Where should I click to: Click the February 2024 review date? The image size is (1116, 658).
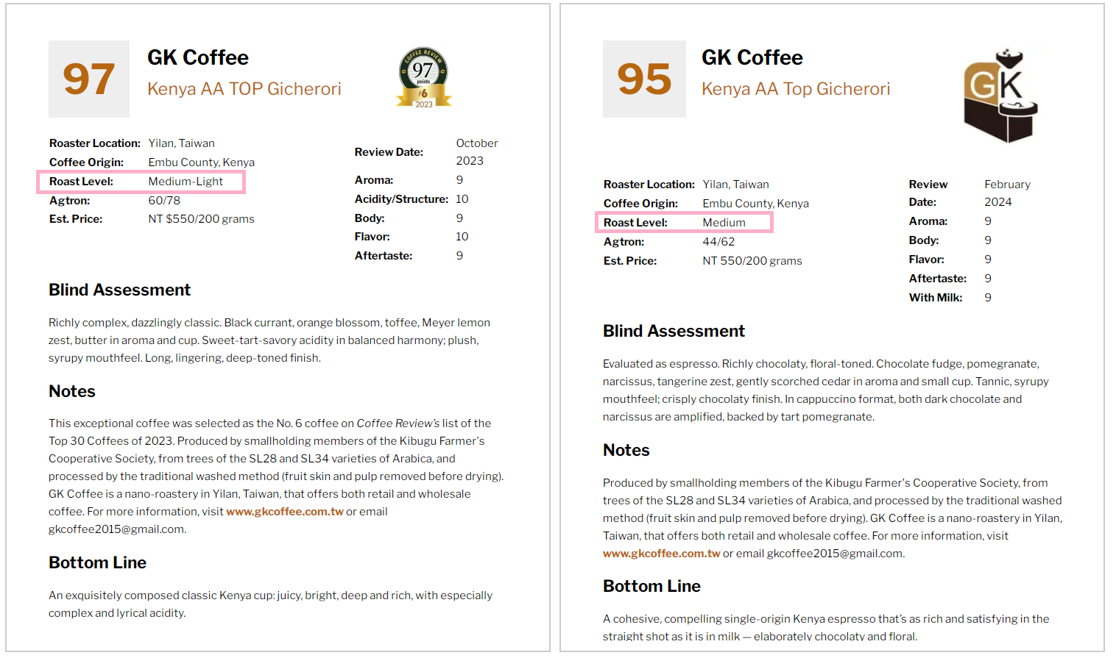point(1007,193)
